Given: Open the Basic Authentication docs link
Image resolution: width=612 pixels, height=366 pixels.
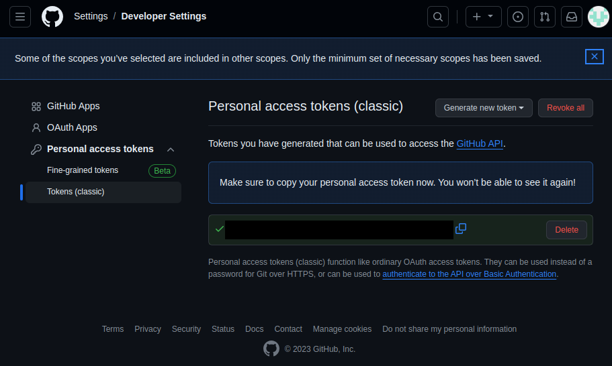Looking at the screenshot, I should click(x=469, y=274).
